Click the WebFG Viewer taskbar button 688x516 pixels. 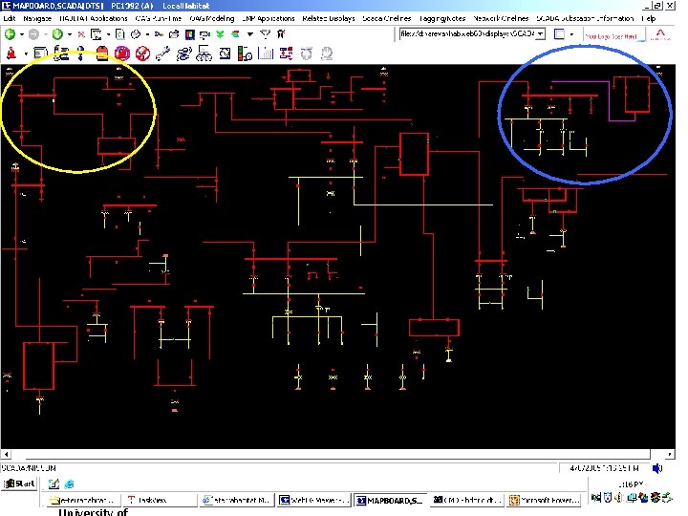tap(313, 500)
